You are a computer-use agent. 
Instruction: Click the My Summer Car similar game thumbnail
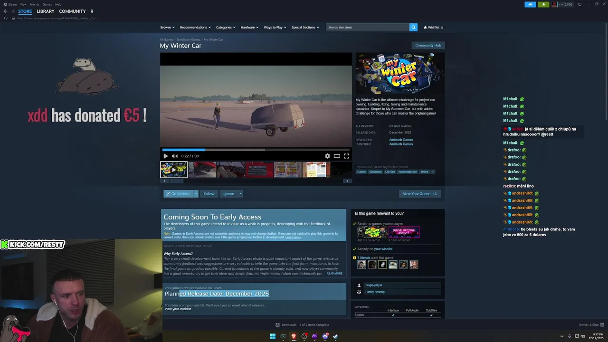(x=372, y=232)
